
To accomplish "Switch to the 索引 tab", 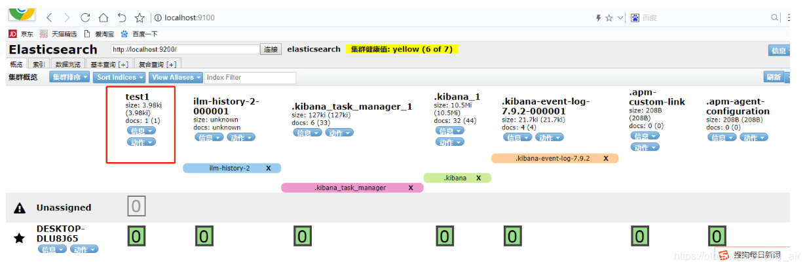I will (x=39, y=64).
